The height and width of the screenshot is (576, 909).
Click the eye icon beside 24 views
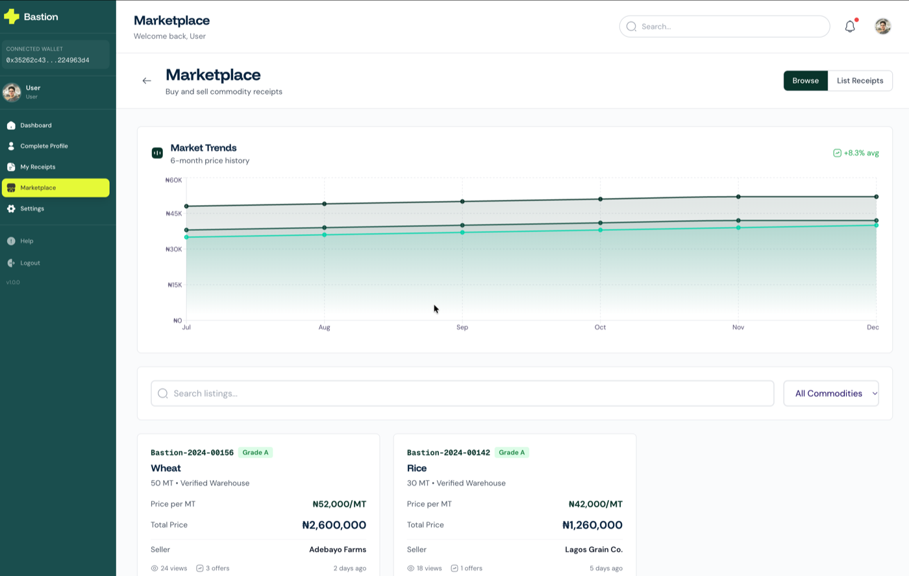pyautogui.click(x=155, y=568)
